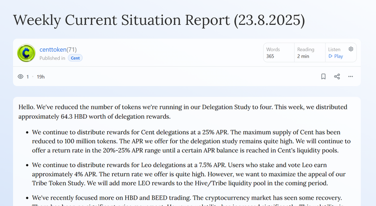Viewport: 376px width, 206px height.
Task: Play the audio version of post
Action: (x=336, y=56)
